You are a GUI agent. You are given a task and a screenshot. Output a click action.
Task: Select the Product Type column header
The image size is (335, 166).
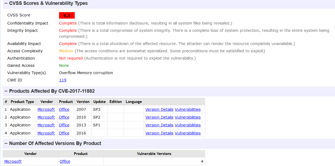[x=22, y=102]
